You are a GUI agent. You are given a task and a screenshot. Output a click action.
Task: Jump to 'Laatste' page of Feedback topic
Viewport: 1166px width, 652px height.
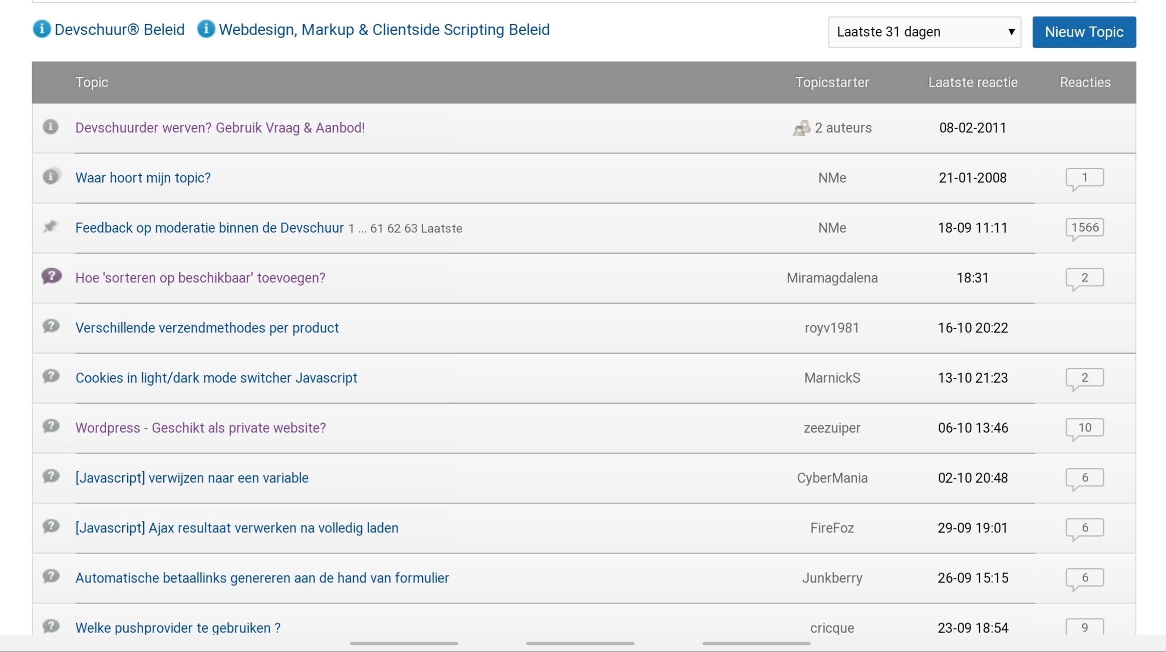(x=441, y=229)
